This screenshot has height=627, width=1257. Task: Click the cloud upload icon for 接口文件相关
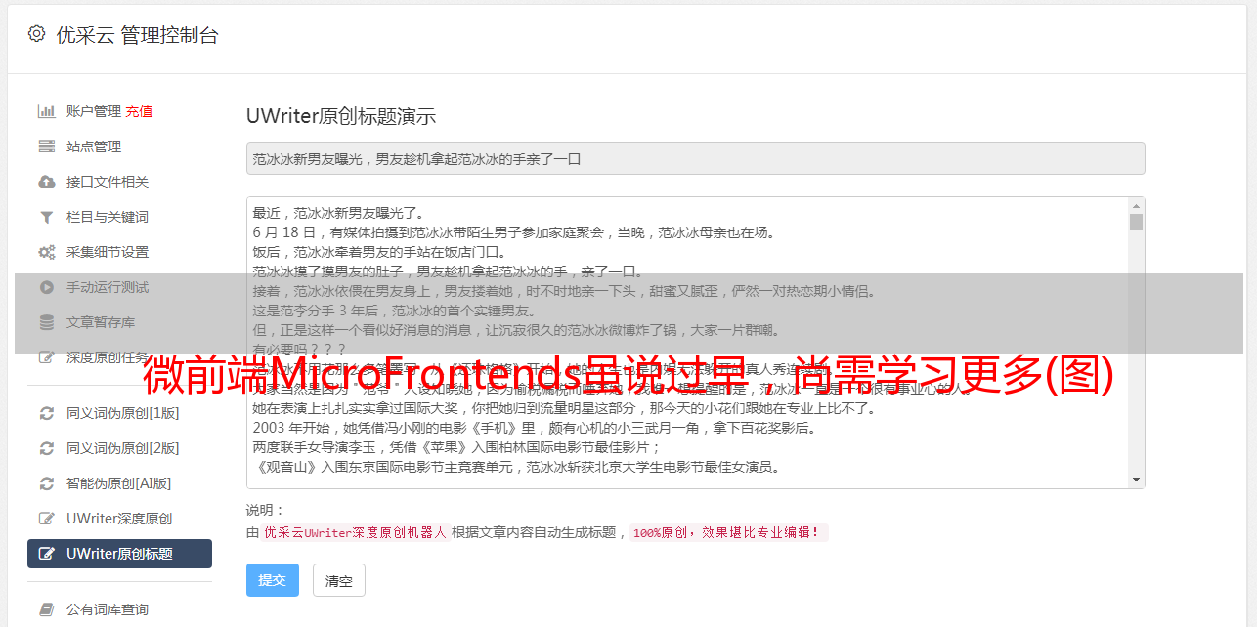pos(46,182)
